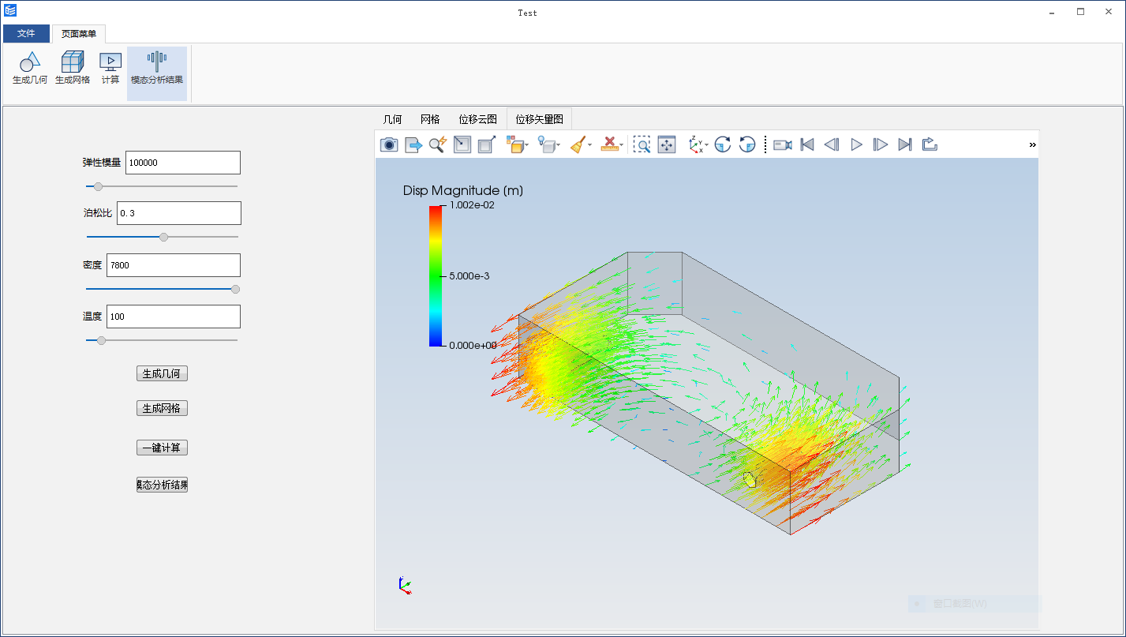Expand the toolbar overflow chevron
1126x637 pixels.
(1032, 144)
